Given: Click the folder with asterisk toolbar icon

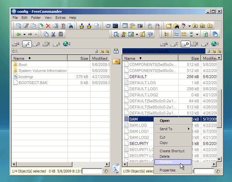Looking at the screenshot, I should 195,26.
